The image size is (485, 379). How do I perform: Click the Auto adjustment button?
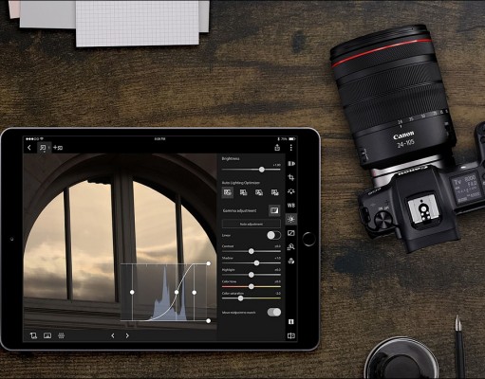[252, 224]
